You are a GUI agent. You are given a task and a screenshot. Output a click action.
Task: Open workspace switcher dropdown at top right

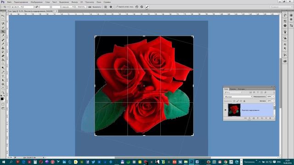pos(281,7)
